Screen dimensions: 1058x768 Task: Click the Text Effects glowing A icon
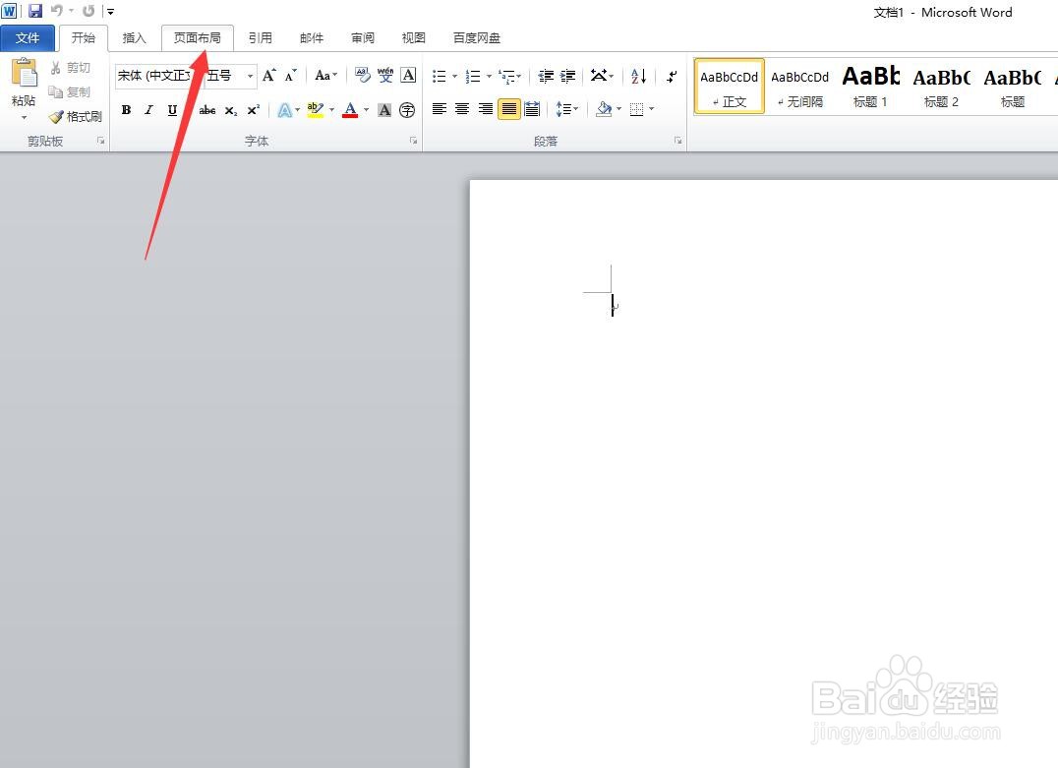[285, 110]
